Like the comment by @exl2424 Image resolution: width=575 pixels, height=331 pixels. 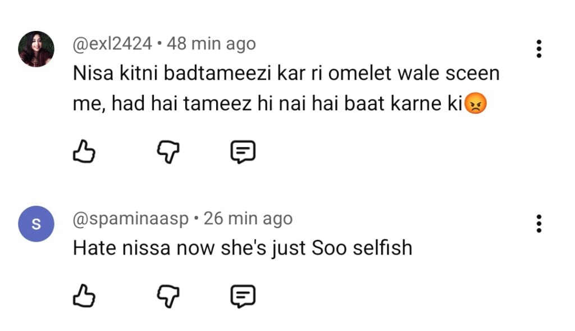pyautogui.click(x=84, y=151)
